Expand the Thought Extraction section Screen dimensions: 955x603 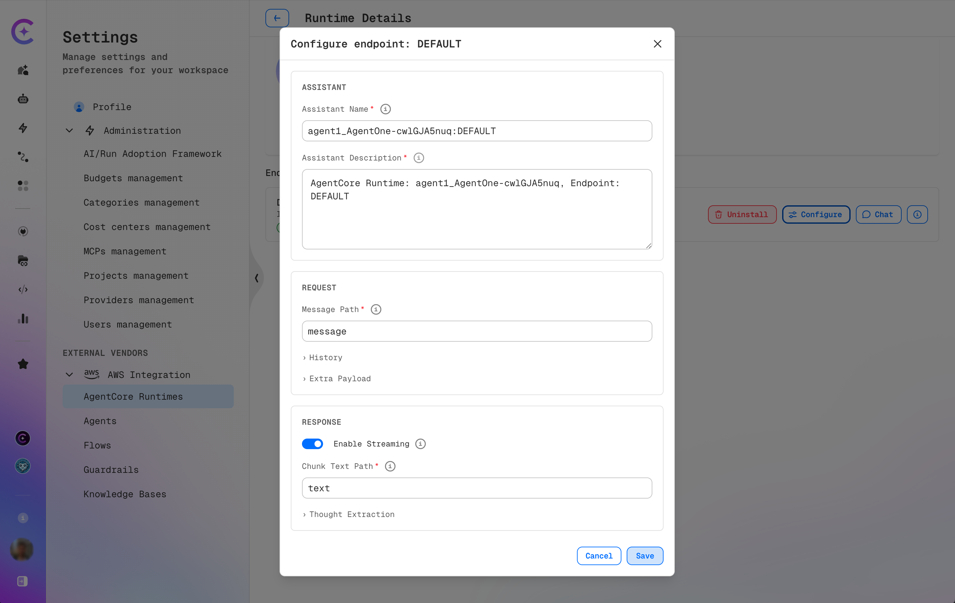pos(349,514)
